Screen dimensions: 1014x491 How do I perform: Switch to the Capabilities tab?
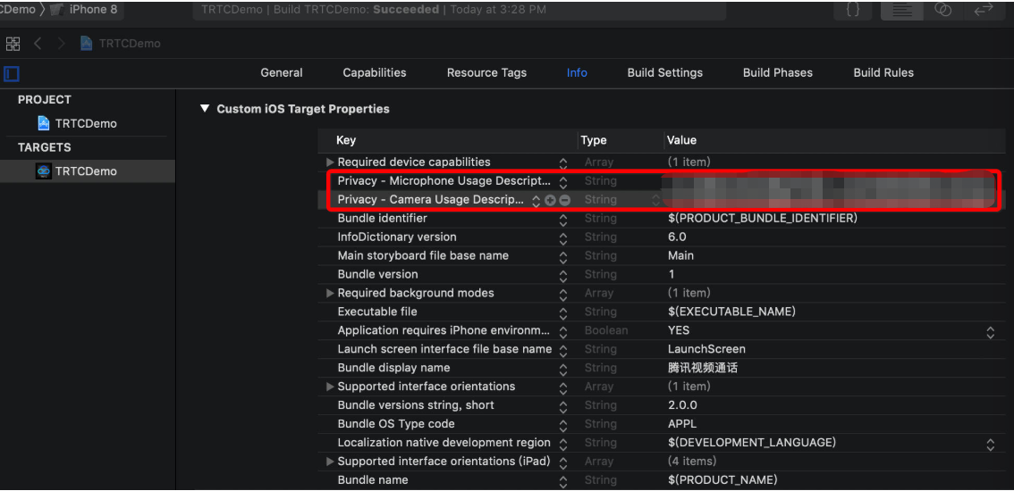(x=374, y=73)
